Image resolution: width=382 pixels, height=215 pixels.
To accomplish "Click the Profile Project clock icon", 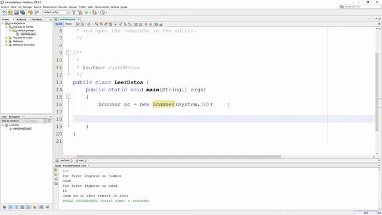I will 103,13.
